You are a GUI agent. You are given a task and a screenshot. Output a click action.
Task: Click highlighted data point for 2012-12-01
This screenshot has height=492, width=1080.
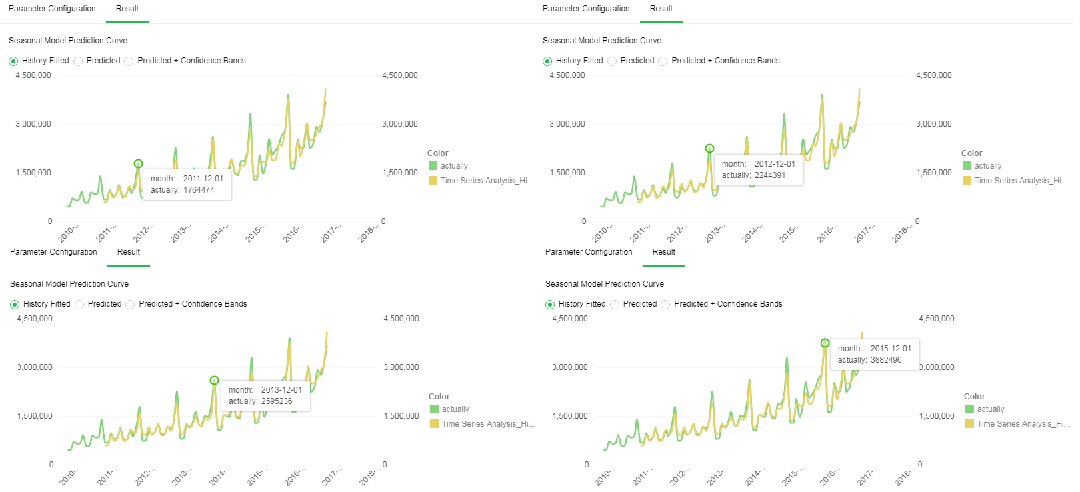coord(709,148)
